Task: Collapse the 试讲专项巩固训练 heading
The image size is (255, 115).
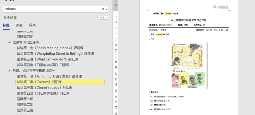Action: tap(9, 42)
